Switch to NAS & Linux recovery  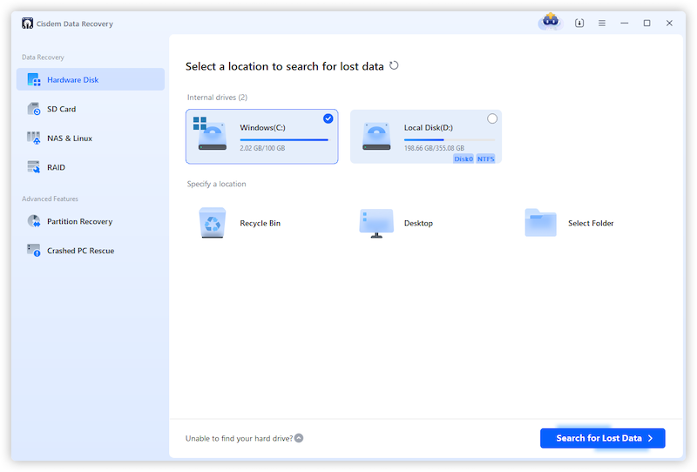[91, 138]
